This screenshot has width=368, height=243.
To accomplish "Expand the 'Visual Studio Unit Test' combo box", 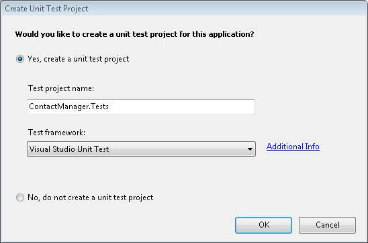I will [x=141, y=149].
